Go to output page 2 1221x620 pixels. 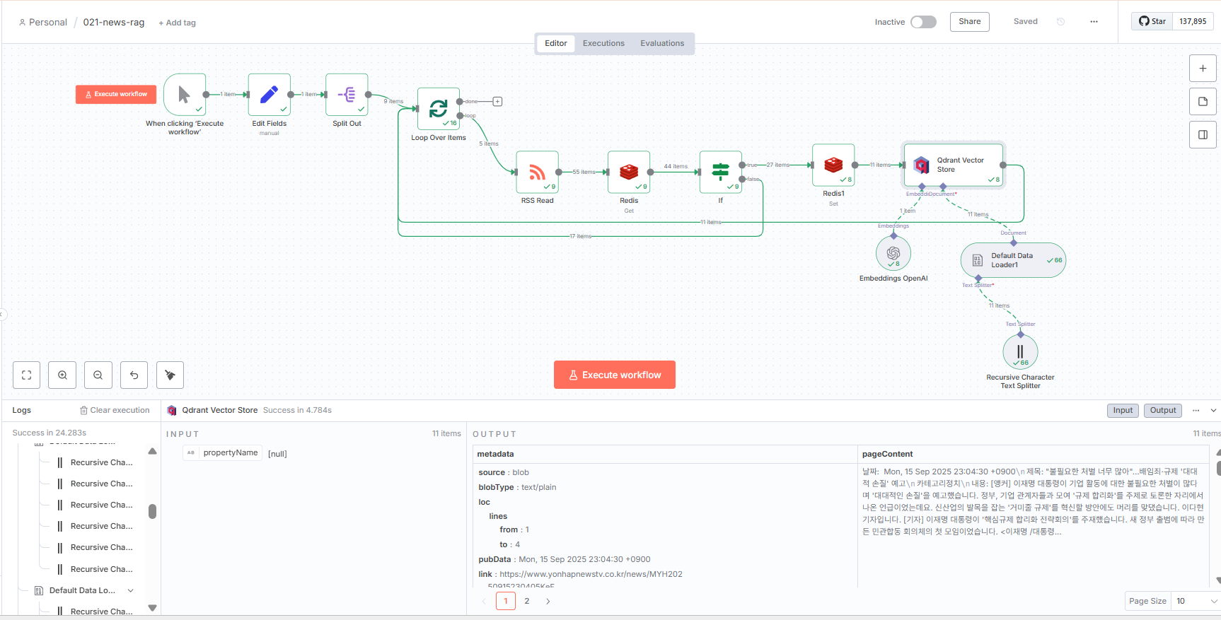pyautogui.click(x=526, y=601)
